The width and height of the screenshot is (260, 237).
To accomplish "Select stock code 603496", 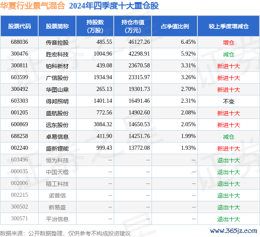I will (19, 159).
